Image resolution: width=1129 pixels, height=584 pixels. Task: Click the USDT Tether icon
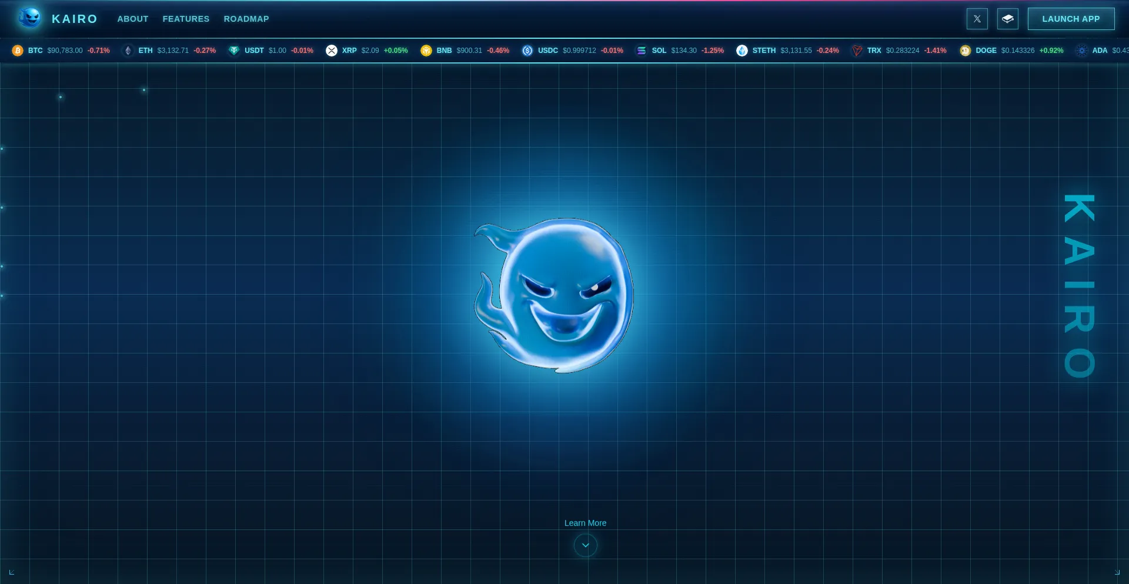click(x=234, y=51)
